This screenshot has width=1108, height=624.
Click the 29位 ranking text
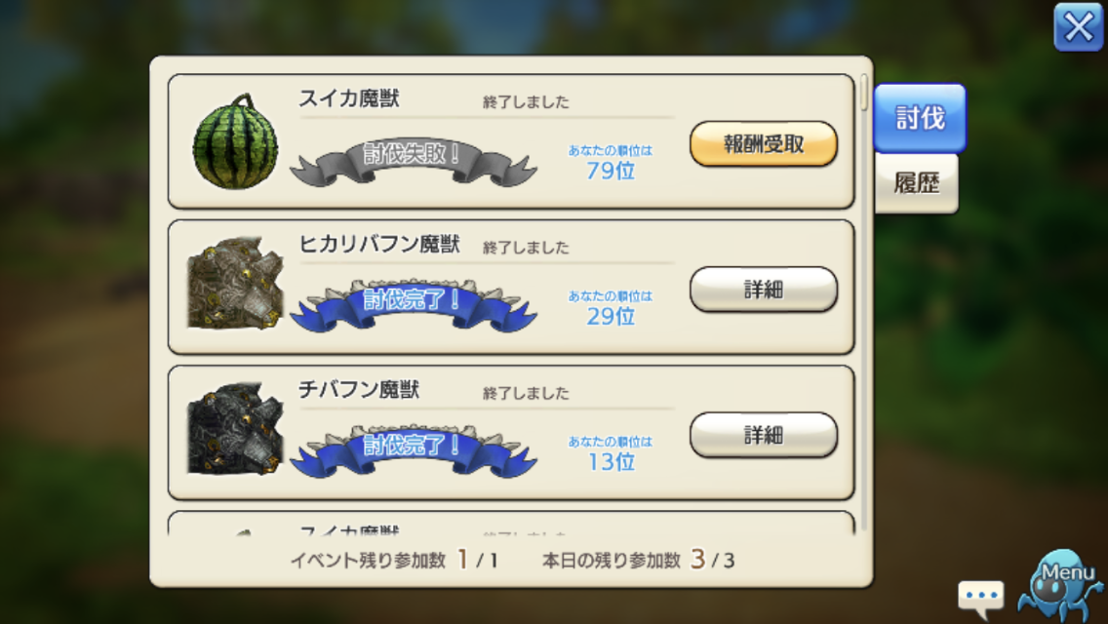tap(611, 317)
